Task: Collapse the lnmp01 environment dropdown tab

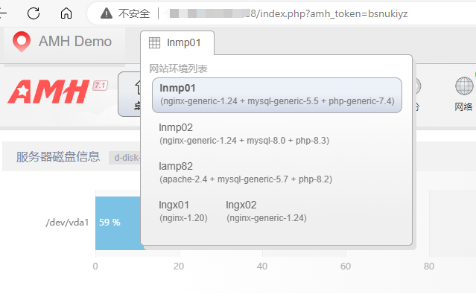Action: [177, 42]
